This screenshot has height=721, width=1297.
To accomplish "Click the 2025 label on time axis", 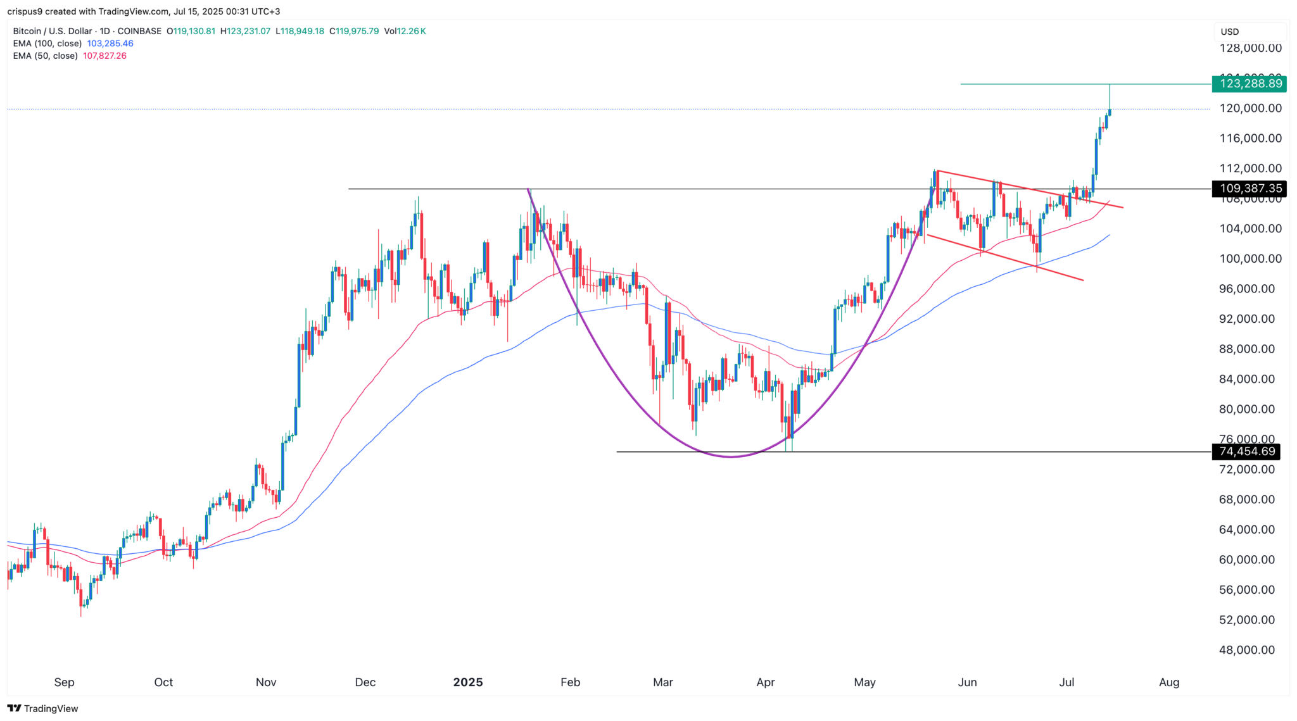I will point(468,682).
